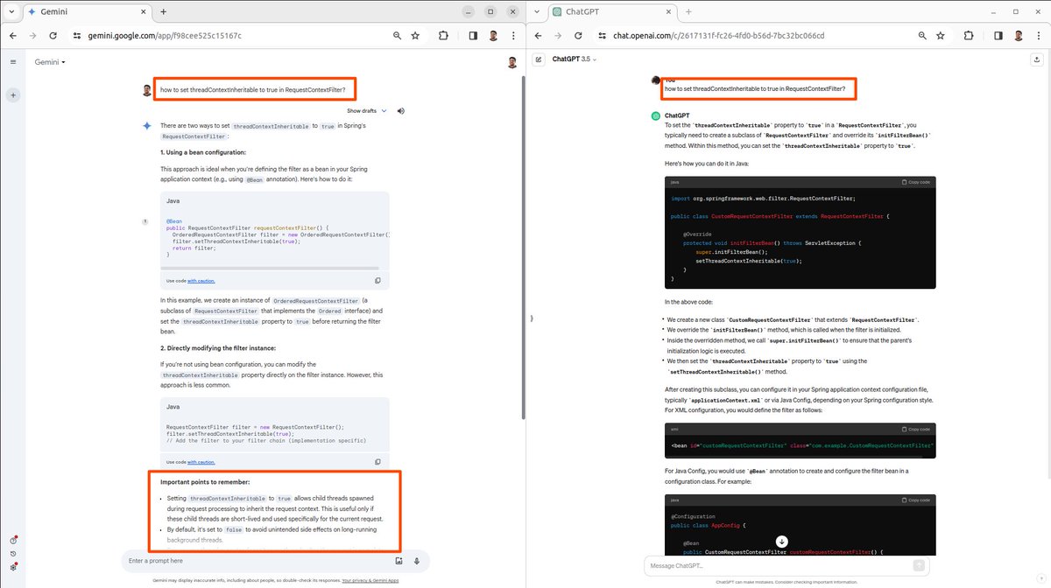Bookmark the Gemini page with star icon
The image size is (1051, 588).
[x=415, y=36]
